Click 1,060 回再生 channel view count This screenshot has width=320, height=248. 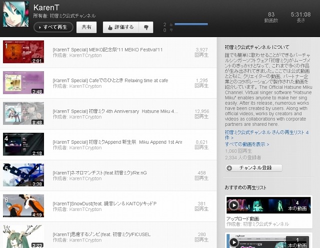pyautogui.click(x=238, y=151)
